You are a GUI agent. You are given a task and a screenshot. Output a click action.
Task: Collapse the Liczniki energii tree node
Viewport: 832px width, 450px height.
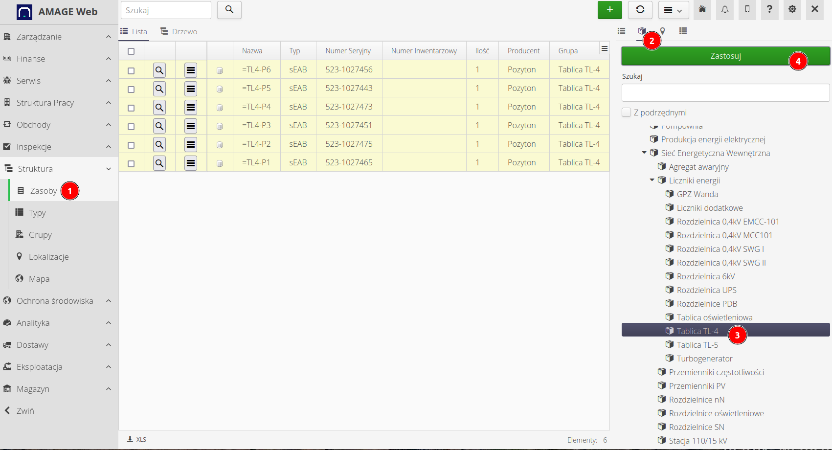click(652, 180)
